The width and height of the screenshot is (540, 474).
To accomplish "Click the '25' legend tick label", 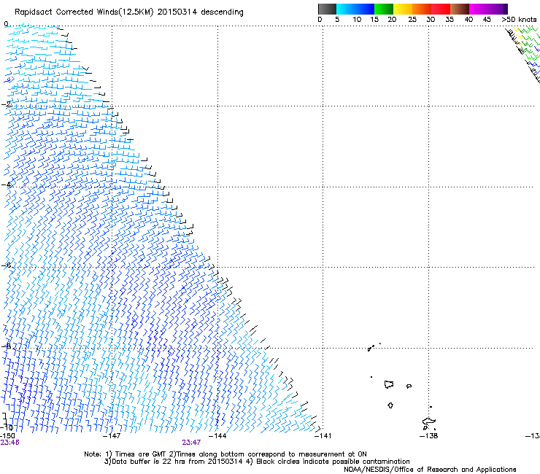I will point(412,20).
